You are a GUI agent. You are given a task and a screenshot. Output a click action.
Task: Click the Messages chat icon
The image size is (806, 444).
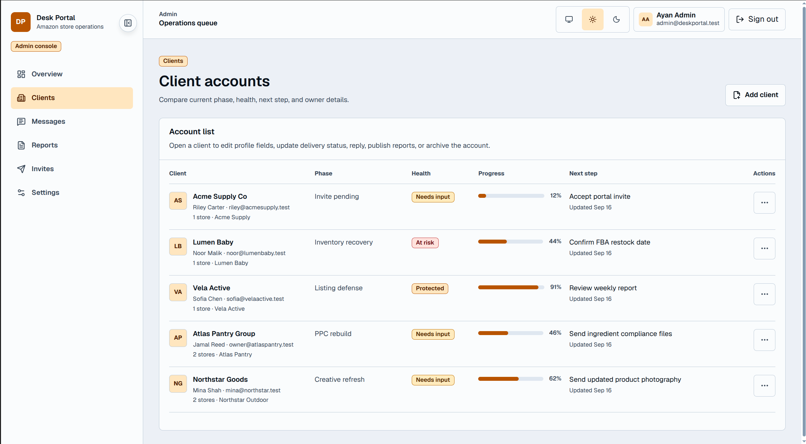[x=21, y=121]
